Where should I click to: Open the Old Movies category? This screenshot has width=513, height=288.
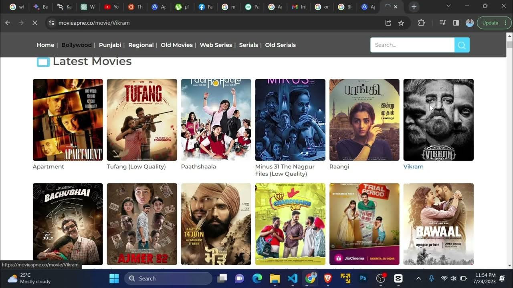click(177, 45)
